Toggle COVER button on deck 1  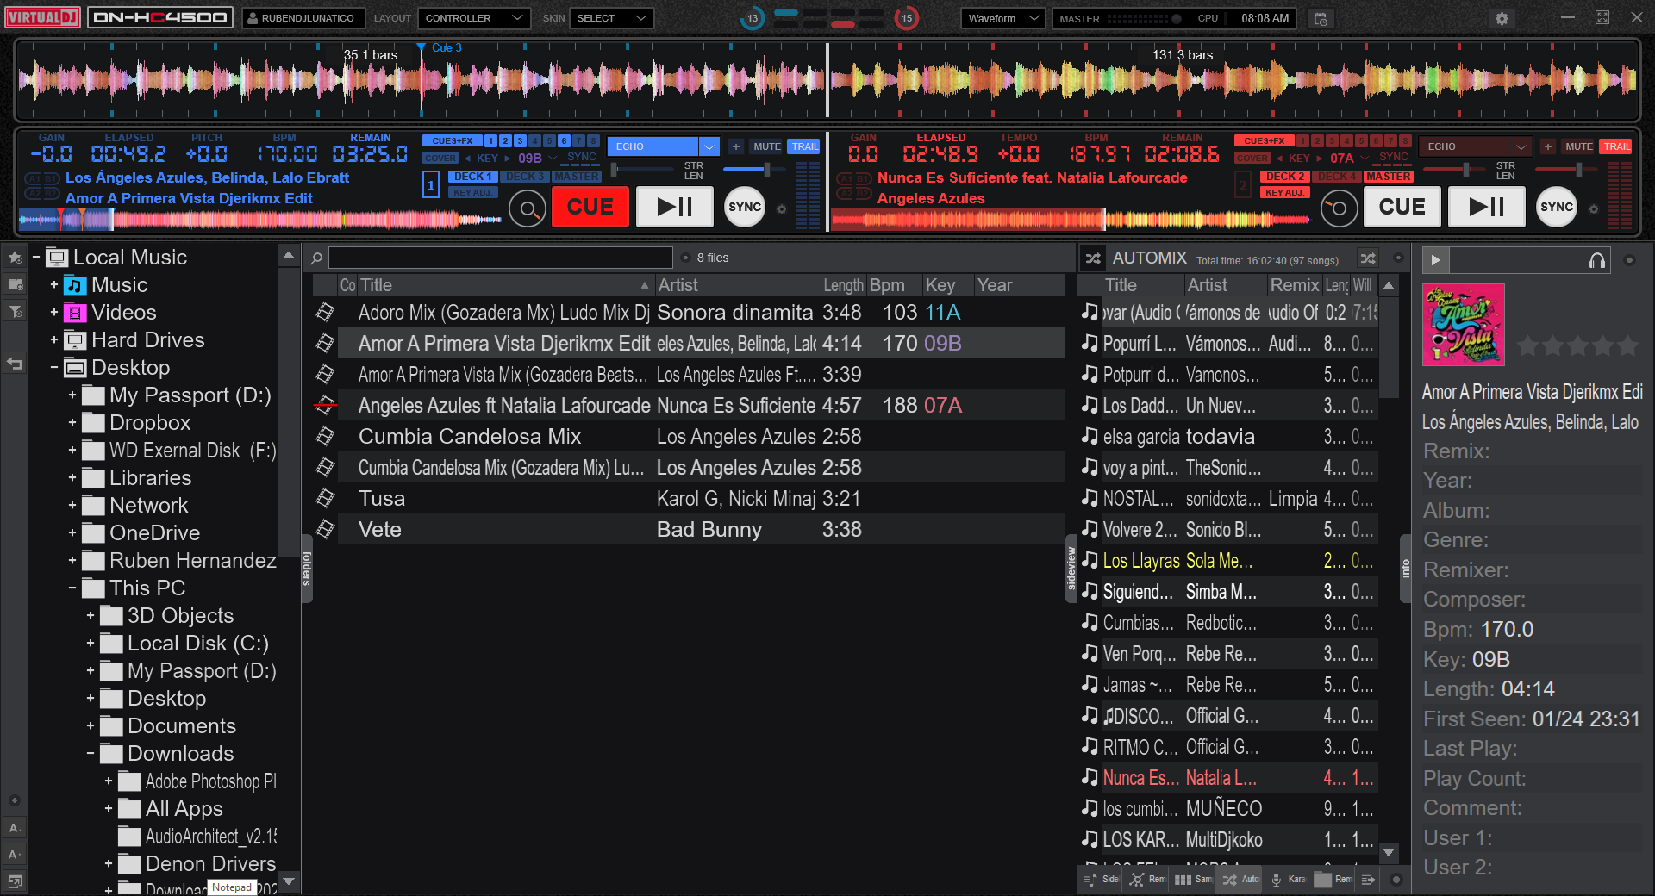[x=440, y=159]
